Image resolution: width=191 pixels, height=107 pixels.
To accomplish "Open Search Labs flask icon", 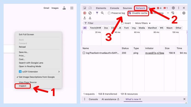I will (x=64, y=8).
